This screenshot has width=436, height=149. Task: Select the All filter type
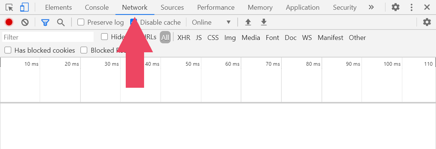point(165,37)
